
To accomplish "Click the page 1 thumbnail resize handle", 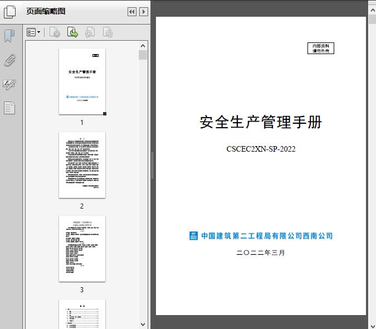I will pos(105,114).
